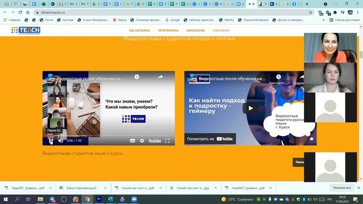
Task: Toggle subtitles on the first video
Action: (x=132, y=141)
